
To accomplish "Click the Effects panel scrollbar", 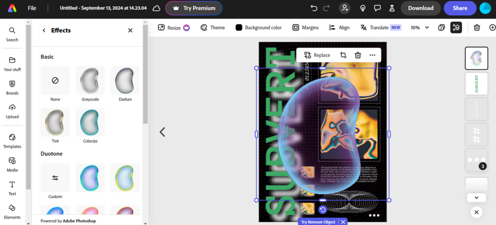I will (145, 74).
